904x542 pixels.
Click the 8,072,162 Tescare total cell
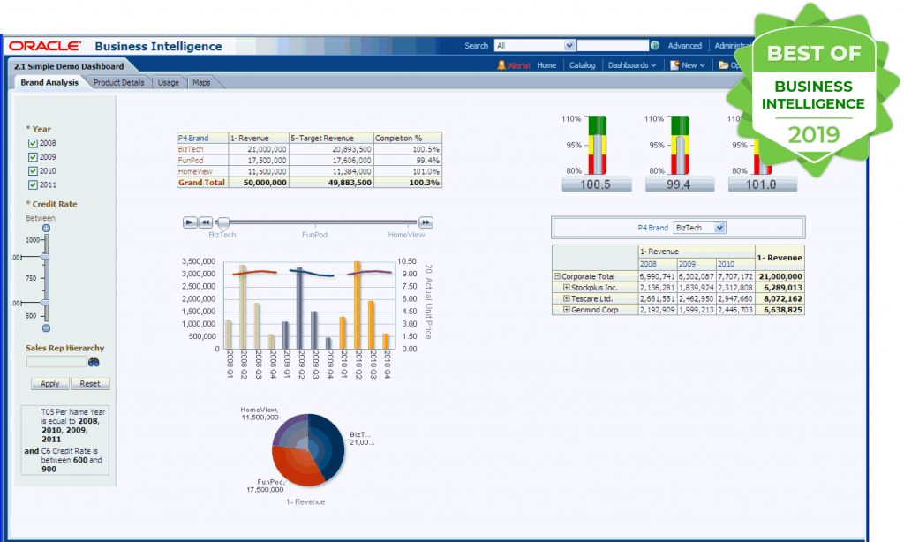[x=780, y=298]
